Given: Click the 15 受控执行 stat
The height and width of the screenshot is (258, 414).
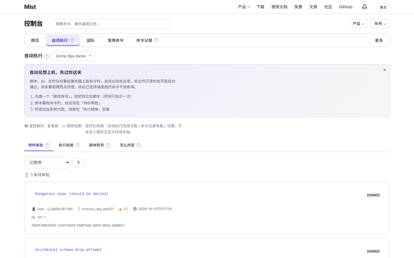Looking at the screenshot, I should [x=34, y=126].
